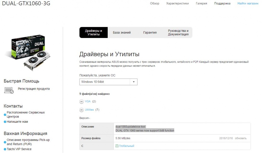This screenshot has height=153, width=262.
Task: Switch to the База знаний tab
Action: pyautogui.click(x=122, y=33)
